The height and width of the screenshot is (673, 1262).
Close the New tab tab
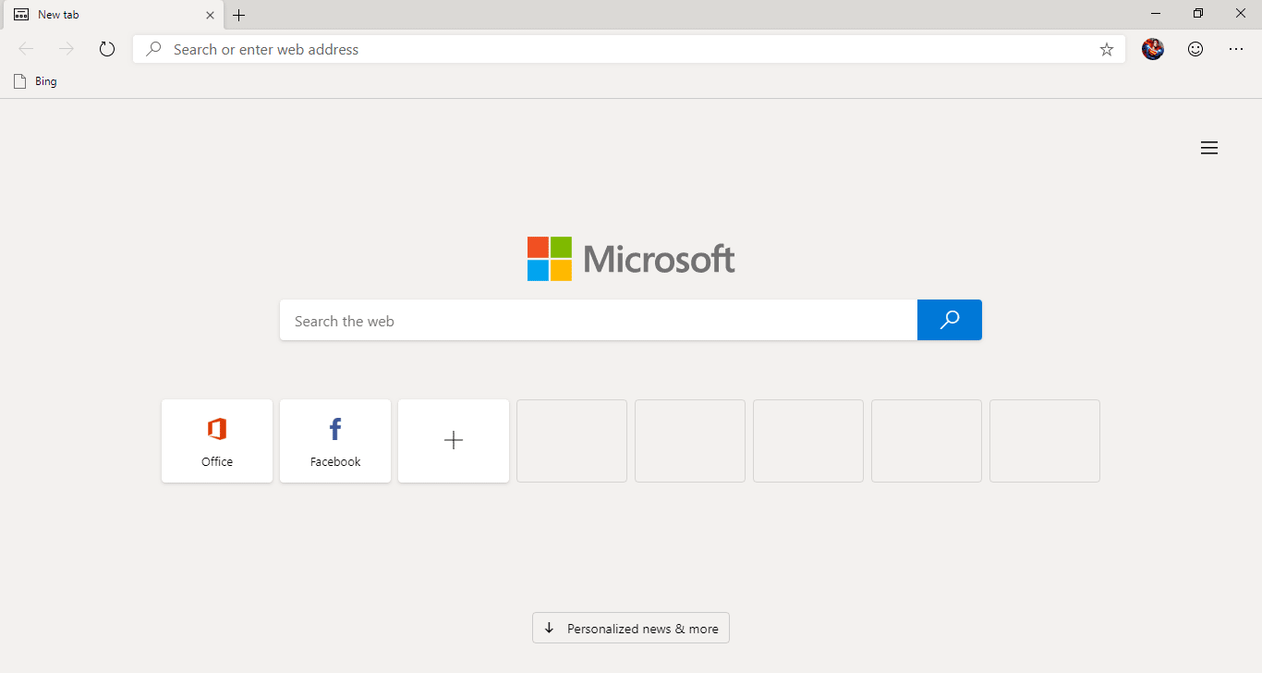(210, 15)
